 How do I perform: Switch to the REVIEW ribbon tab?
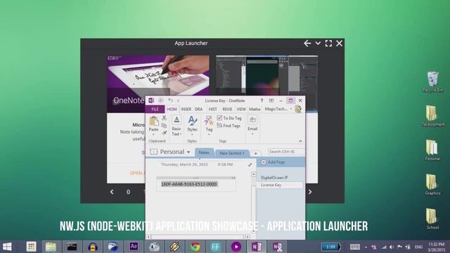[227, 109]
